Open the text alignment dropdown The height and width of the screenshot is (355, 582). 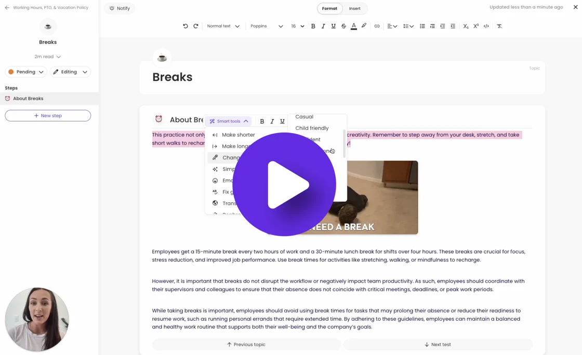click(392, 26)
